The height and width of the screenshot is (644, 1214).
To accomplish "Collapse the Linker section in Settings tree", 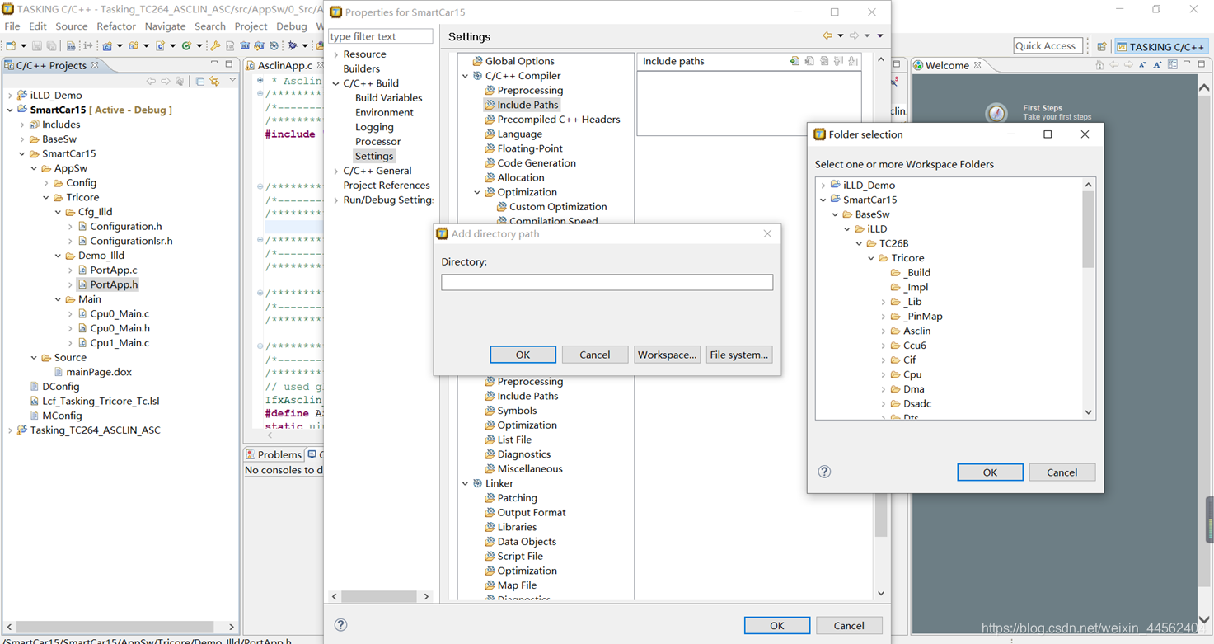I will (x=466, y=483).
